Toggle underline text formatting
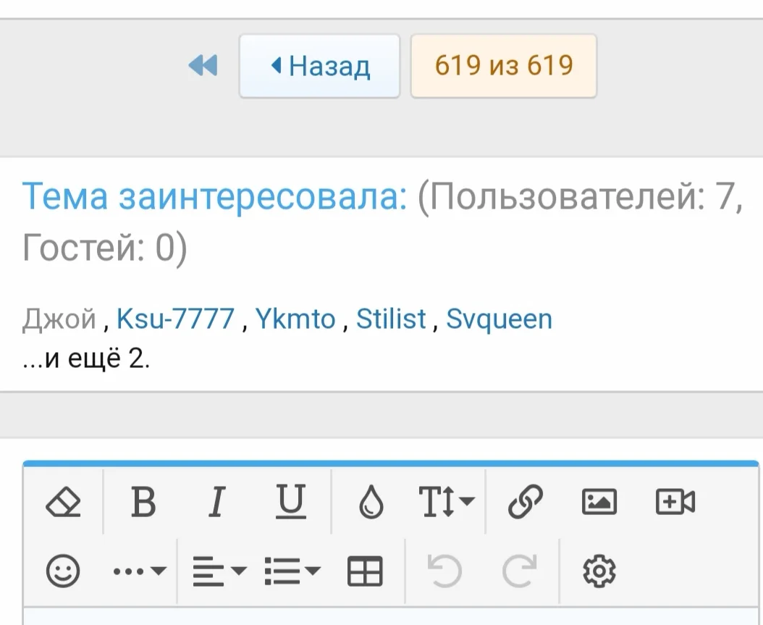The image size is (763, 625). pos(291,502)
